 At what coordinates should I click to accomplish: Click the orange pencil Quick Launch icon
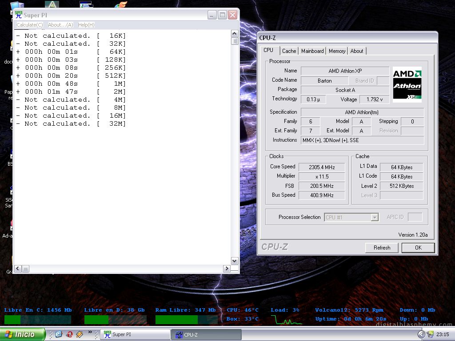click(x=80, y=334)
